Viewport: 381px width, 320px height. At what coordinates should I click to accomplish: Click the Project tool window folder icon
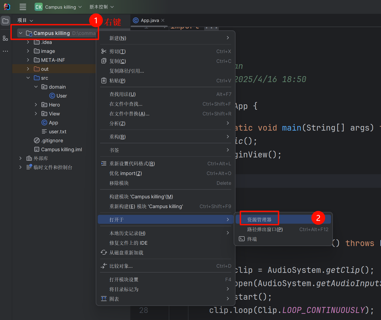click(5, 21)
